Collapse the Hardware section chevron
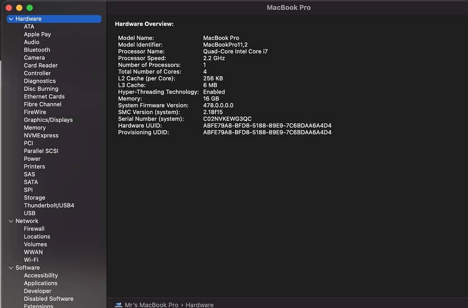The width and height of the screenshot is (468, 308). tap(11, 19)
